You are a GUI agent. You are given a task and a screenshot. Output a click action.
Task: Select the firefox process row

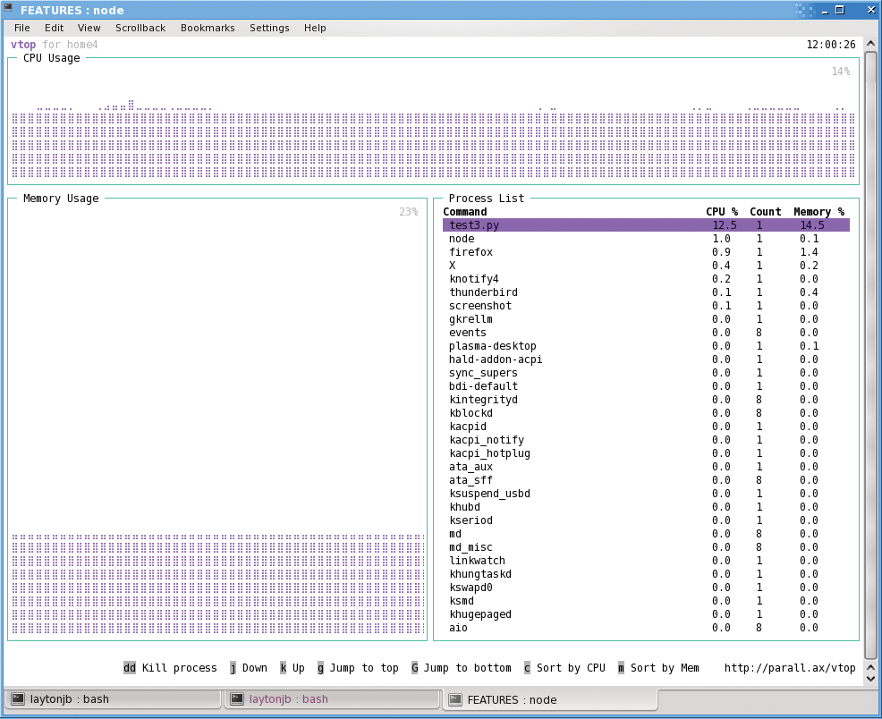(646, 252)
